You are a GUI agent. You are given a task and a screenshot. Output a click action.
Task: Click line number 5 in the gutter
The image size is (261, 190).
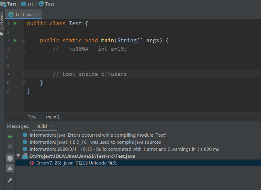point(8,57)
